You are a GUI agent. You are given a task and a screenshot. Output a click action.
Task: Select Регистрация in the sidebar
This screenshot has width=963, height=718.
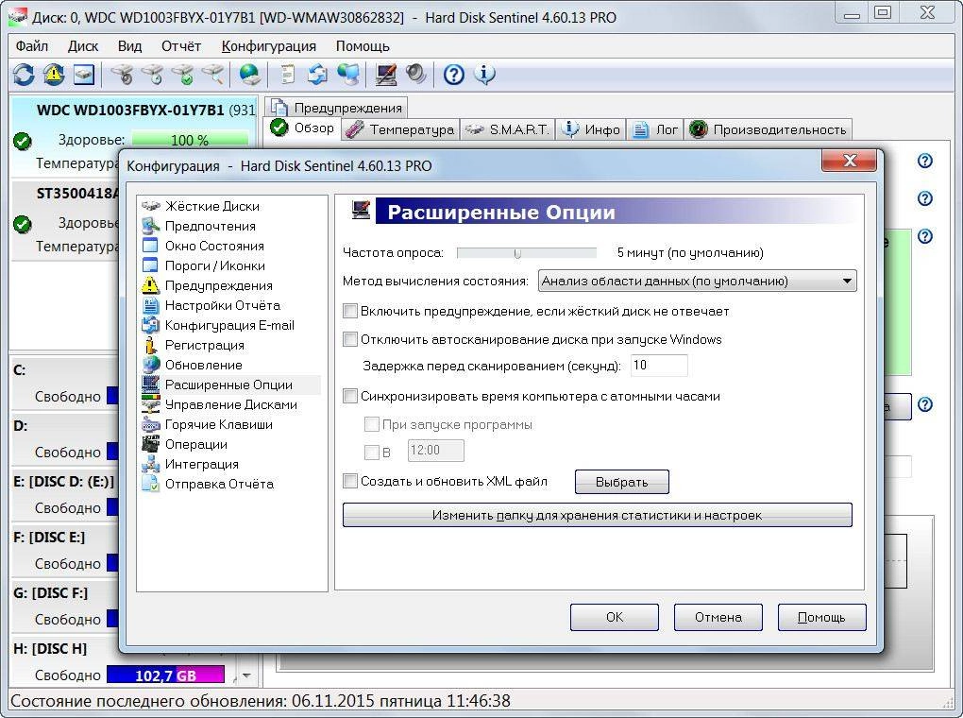tap(205, 345)
